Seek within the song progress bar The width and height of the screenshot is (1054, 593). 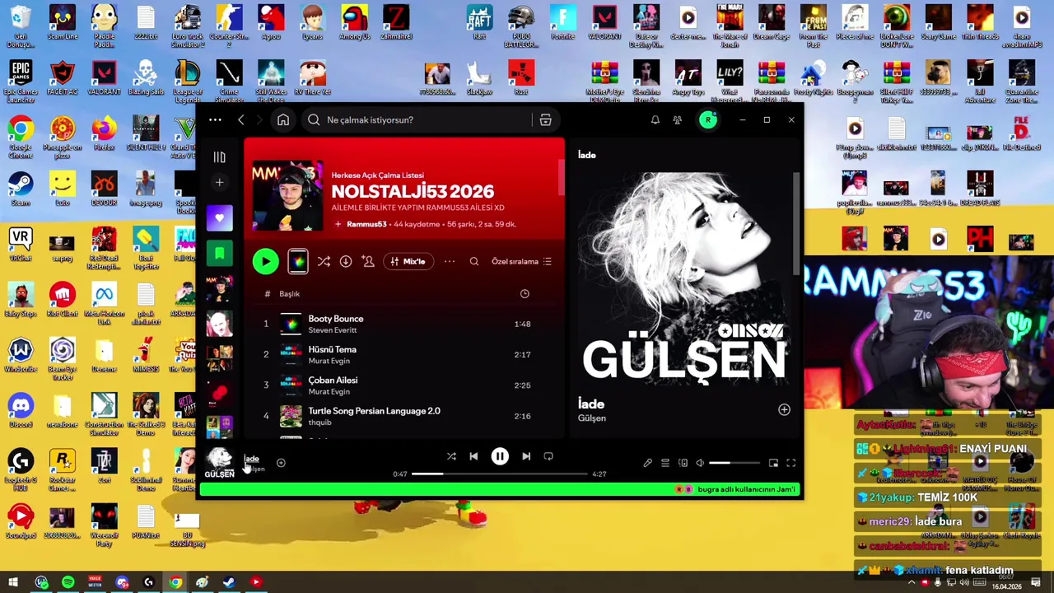click(499, 474)
